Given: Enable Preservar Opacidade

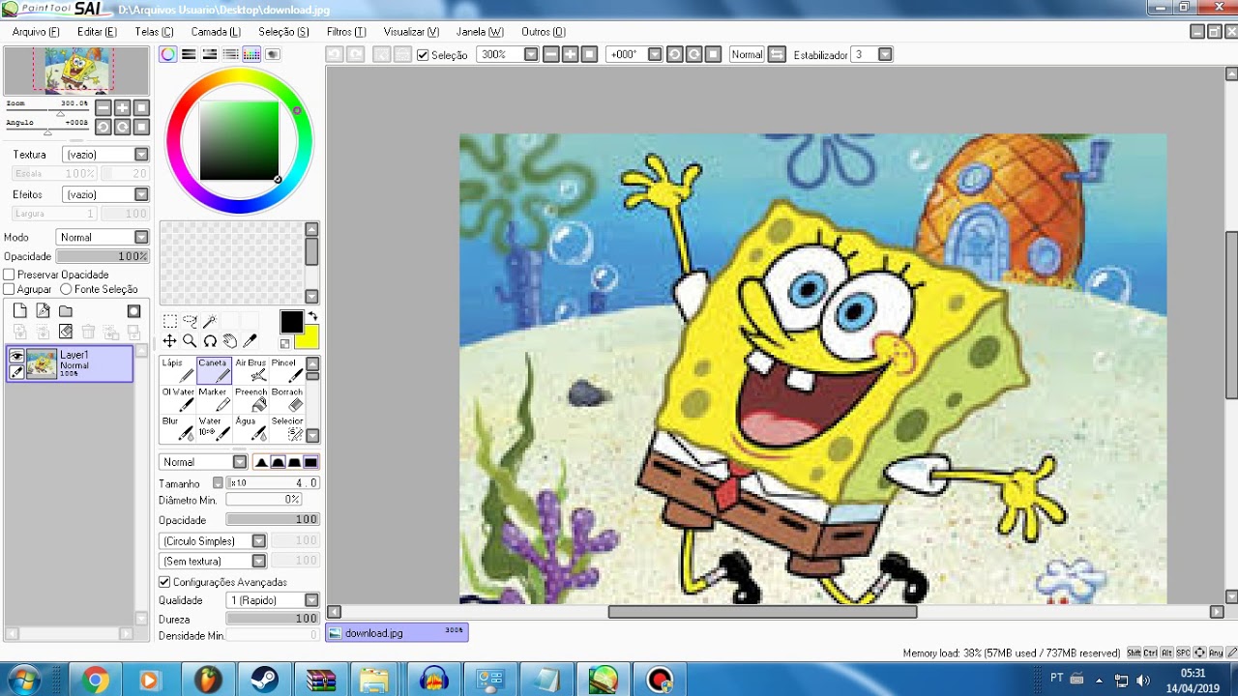Looking at the screenshot, I should click(x=10, y=275).
